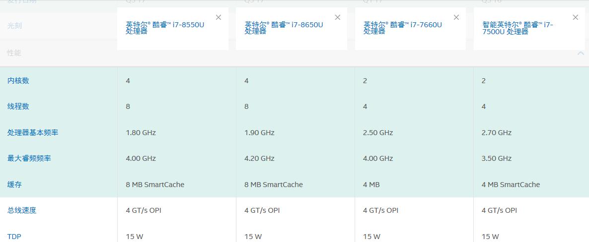The image size is (589, 242).
Task: Click the TDP row label
Action: pos(14,237)
